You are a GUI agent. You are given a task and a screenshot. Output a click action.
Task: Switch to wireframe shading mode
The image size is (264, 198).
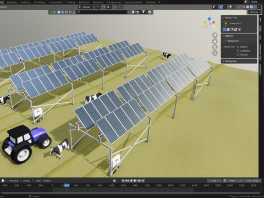244,7
